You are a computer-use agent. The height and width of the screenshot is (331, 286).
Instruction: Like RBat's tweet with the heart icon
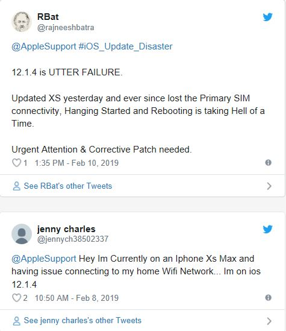point(16,163)
